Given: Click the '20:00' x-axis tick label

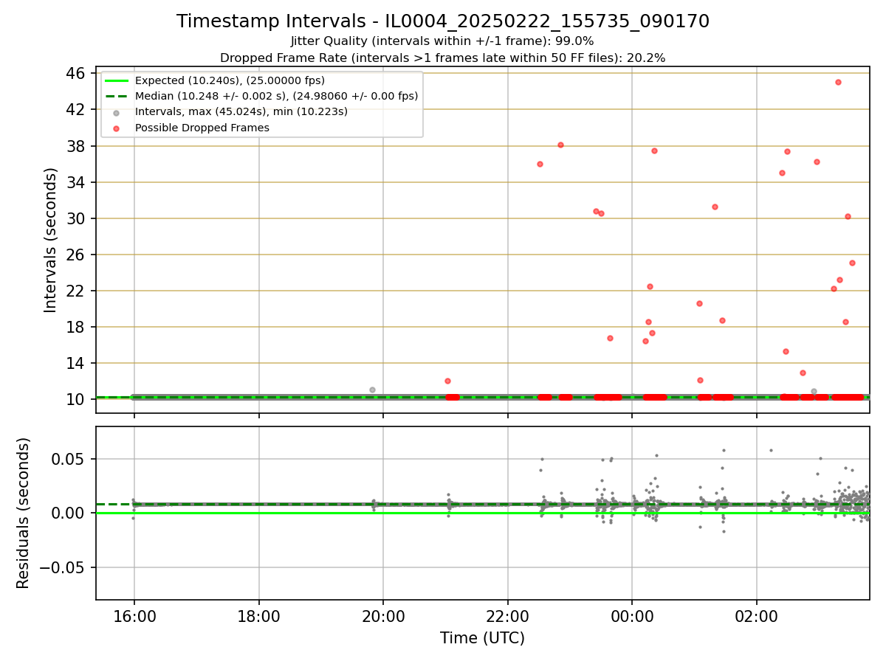Looking at the screenshot, I should [383, 617].
